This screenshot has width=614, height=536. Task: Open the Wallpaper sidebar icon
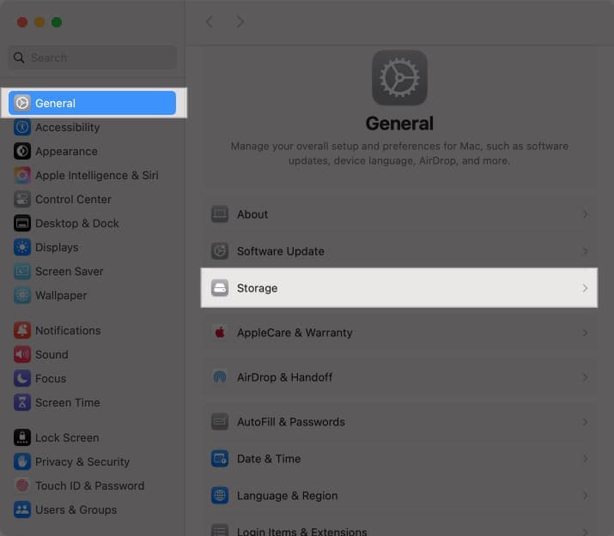[x=22, y=295]
